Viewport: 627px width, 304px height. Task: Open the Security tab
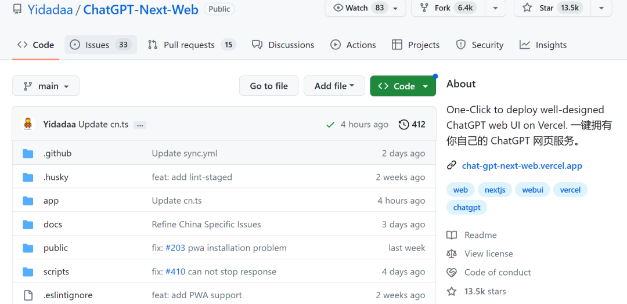[480, 45]
